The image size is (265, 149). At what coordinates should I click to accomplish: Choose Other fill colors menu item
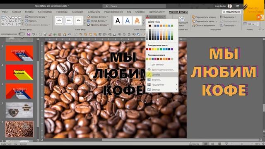162,70
